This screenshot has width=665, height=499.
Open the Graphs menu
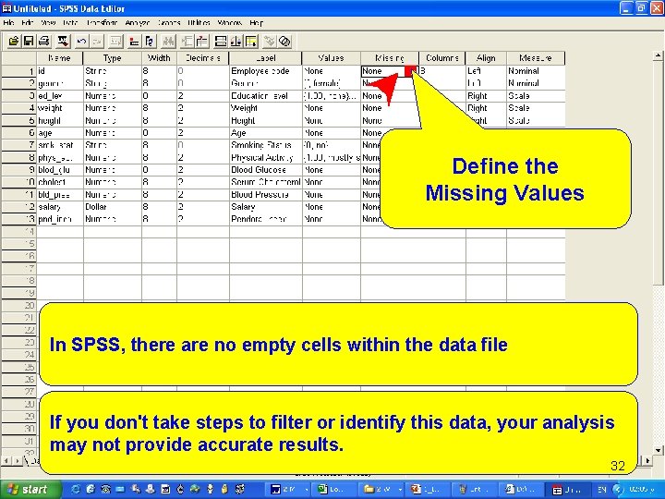tap(169, 22)
